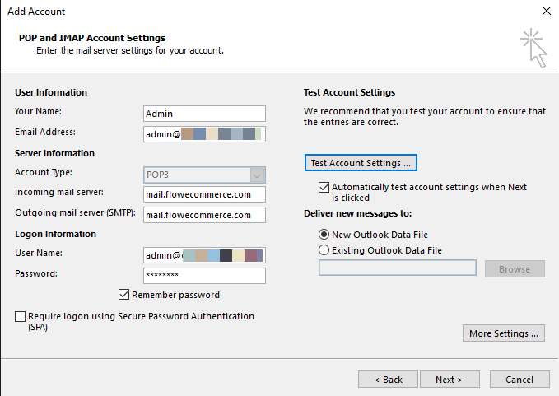
Task: Click the Email Address input field
Action: tap(204, 134)
